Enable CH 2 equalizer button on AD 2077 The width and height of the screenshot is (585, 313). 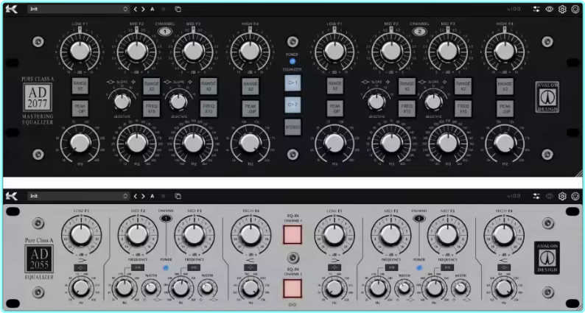pos(292,105)
